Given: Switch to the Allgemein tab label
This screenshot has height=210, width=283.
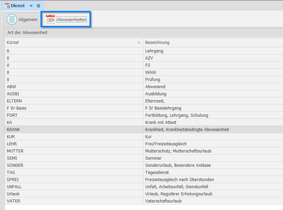Looking at the screenshot, I should (x=28, y=20).
